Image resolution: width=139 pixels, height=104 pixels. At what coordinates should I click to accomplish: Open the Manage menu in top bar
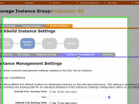[x=30, y=3]
